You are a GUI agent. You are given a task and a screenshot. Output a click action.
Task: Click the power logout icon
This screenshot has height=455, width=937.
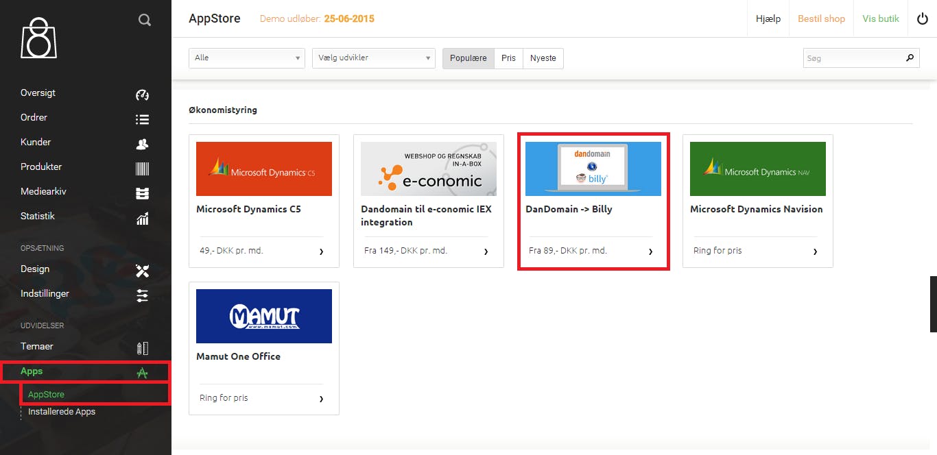tap(922, 19)
